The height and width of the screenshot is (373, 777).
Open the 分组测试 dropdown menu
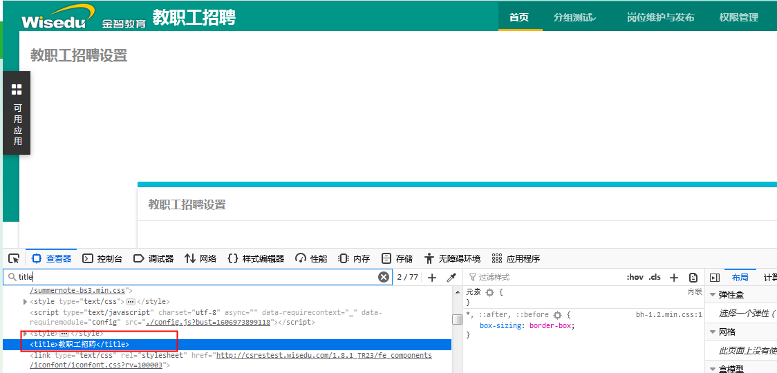tap(575, 17)
